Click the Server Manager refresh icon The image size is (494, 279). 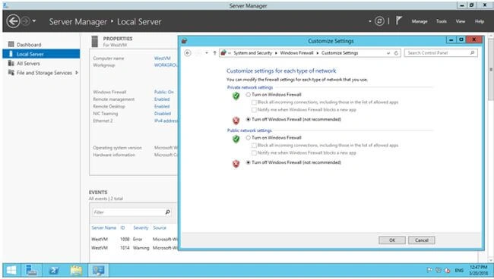[x=379, y=21]
